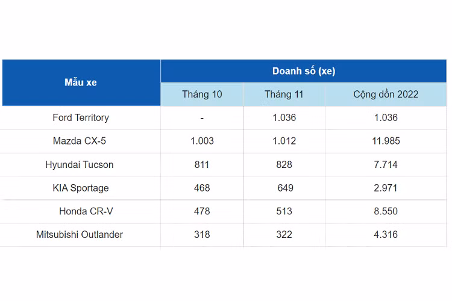
Task: Select KIA Sportage November value 649
Action: (284, 188)
